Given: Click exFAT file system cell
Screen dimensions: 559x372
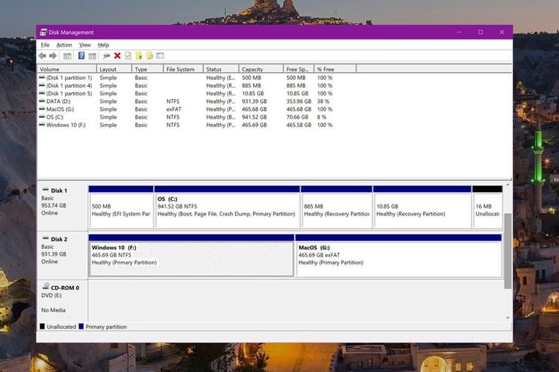Looking at the screenshot, I should (x=174, y=109).
